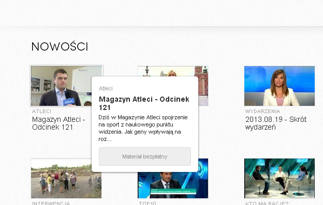The height and width of the screenshot is (205, 323).
Task: Click the KTO MA RACJĘ? category label
Action: [x=267, y=203]
